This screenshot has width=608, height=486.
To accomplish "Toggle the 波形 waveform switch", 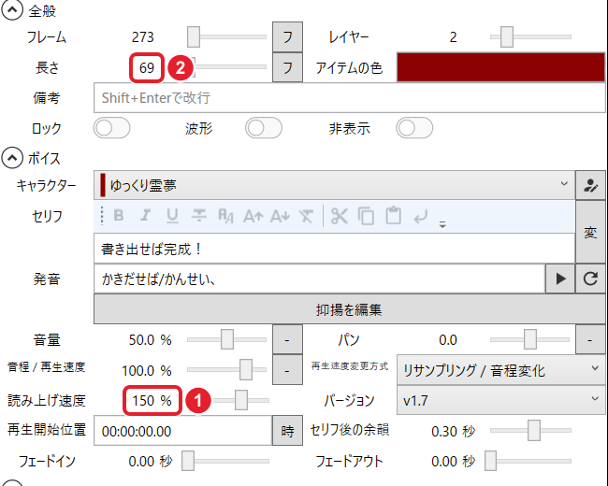I will click(x=264, y=128).
